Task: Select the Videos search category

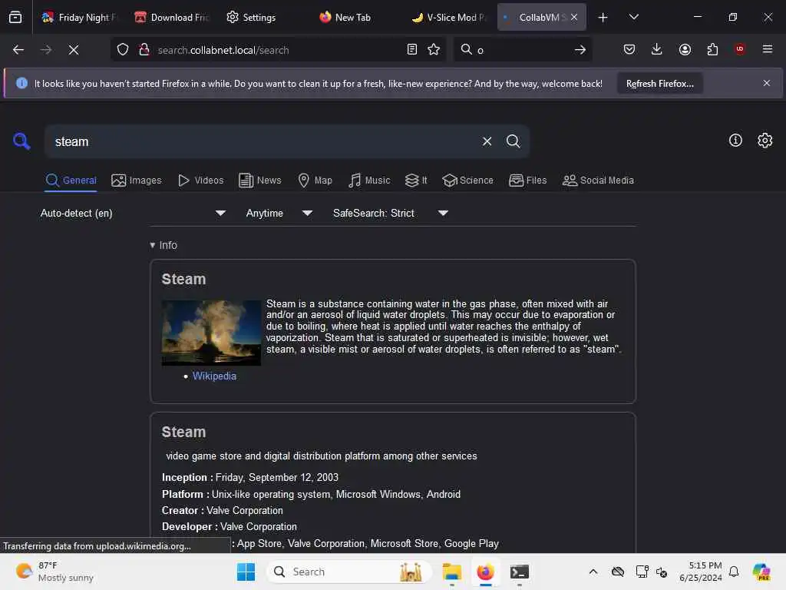Action: tap(200, 181)
